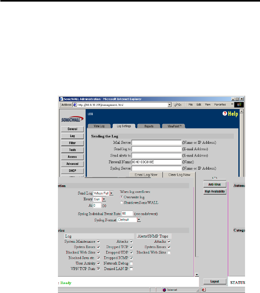The image size is (260, 293).
Task: Toggle System Errors checkbox under Alerts/SNMP Traps
Action: click(169, 247)
